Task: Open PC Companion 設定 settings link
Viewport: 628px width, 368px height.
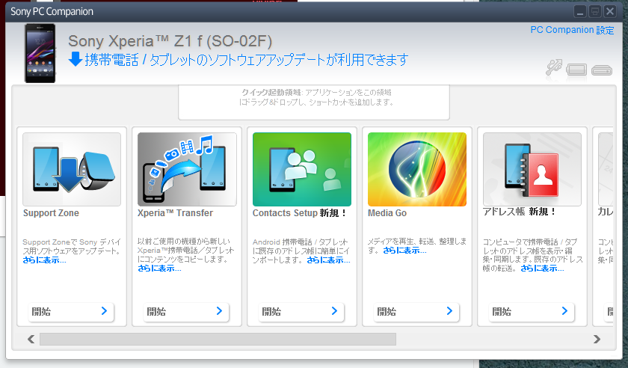Action: pos(572,30)
